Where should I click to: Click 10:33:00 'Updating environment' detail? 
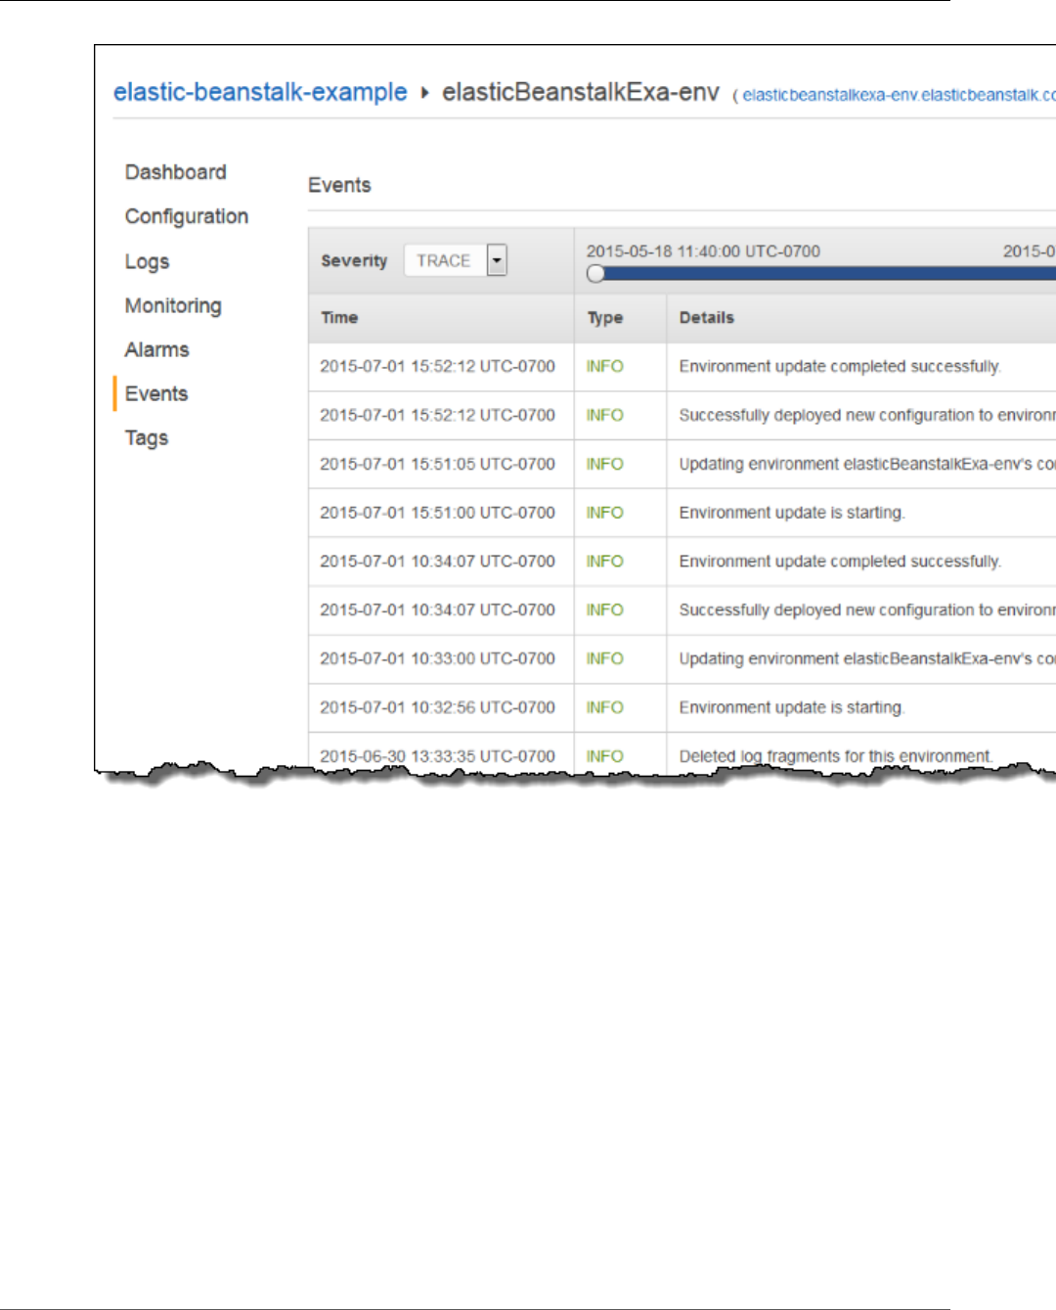pyautogui.click(x=867, y=658)
